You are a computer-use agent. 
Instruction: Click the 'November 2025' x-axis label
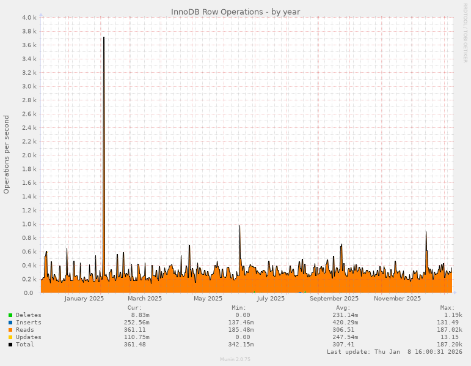[398, 299]
